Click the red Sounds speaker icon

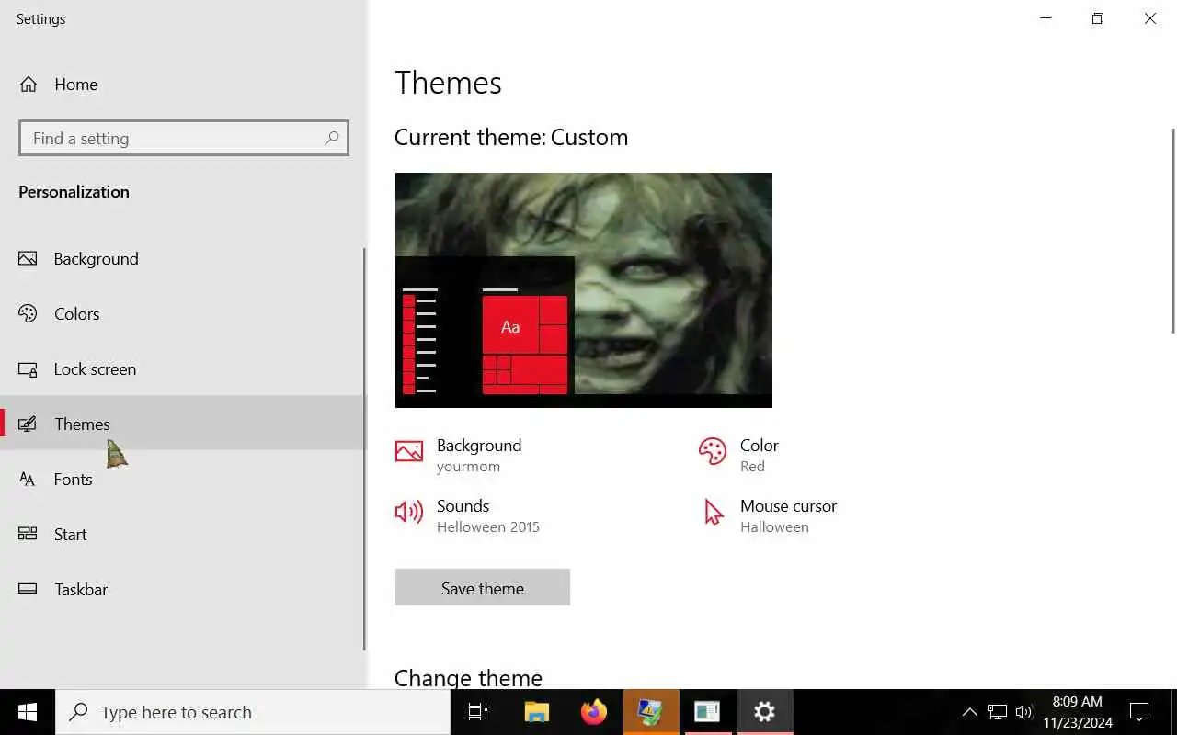(x=409, y=512)
